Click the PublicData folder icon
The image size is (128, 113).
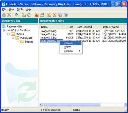click(x=18, y=38)
